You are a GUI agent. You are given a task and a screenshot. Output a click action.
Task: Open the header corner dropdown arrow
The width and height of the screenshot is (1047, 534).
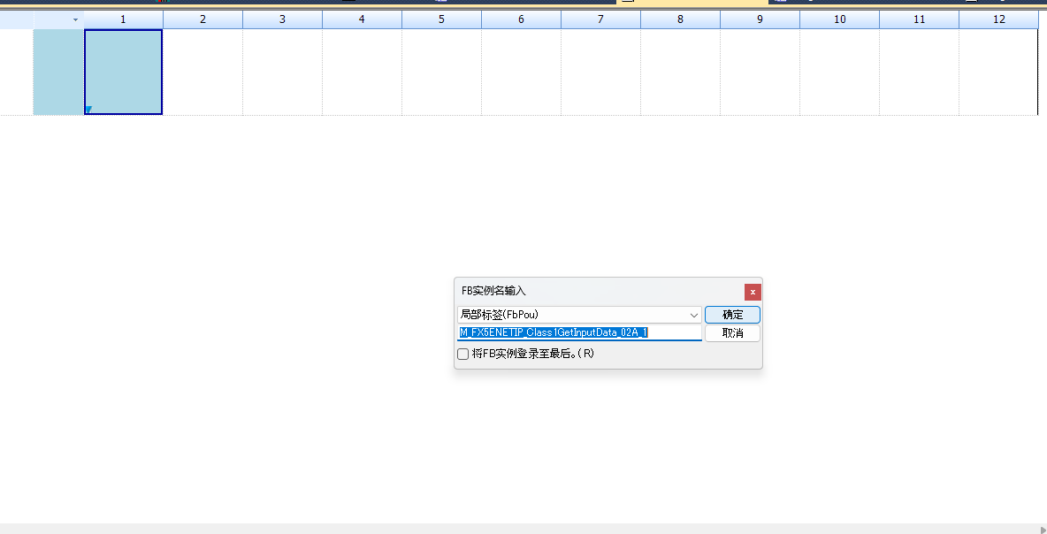75,20
